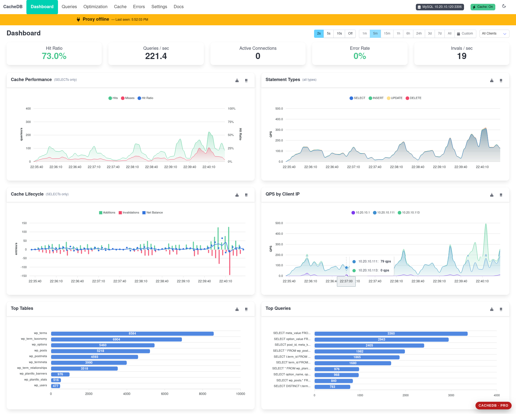
Task: Toggle the 10.20.10.111 legend swatch
Action: point(375,213)
